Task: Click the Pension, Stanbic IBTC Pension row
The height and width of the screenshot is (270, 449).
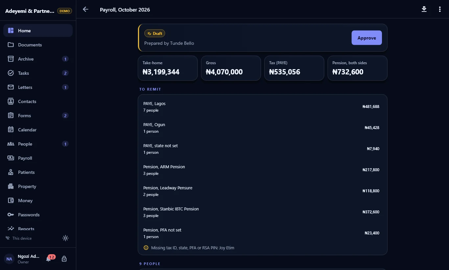Action: [x=262, y=212]
